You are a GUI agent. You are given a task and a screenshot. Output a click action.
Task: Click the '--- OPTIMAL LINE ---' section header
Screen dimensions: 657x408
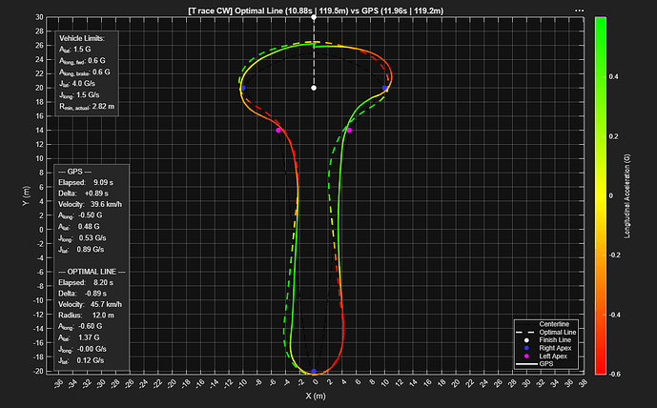pyautogui.click(x=92, y=272)
